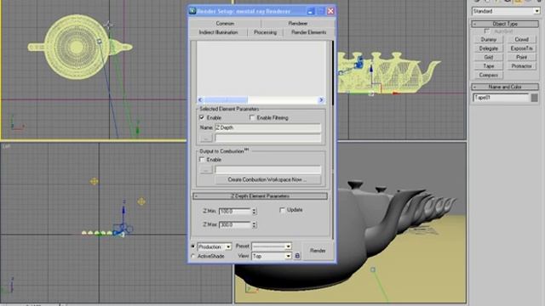
Task: Click the Render button
Action: (x=318, y=251)
